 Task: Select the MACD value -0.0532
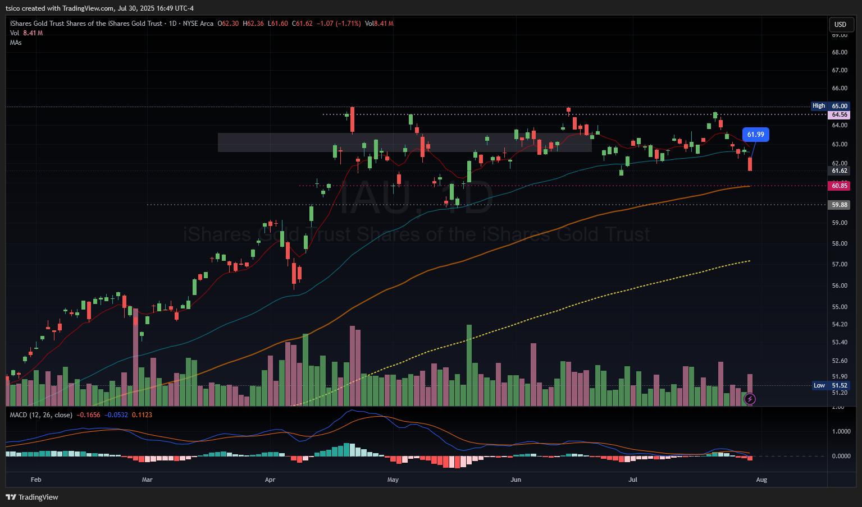pyautogui.click(x=115, y=415)
